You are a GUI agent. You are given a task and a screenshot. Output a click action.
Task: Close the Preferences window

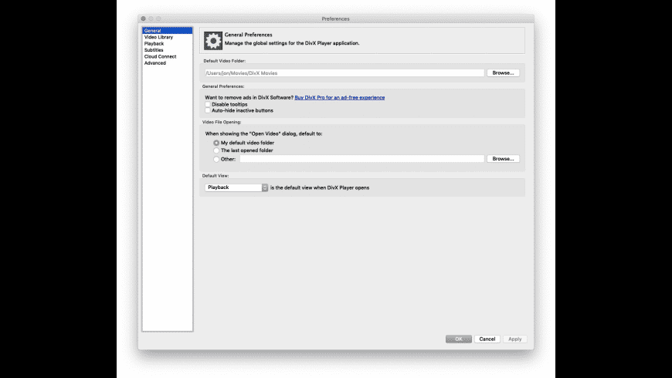point(144,19)
